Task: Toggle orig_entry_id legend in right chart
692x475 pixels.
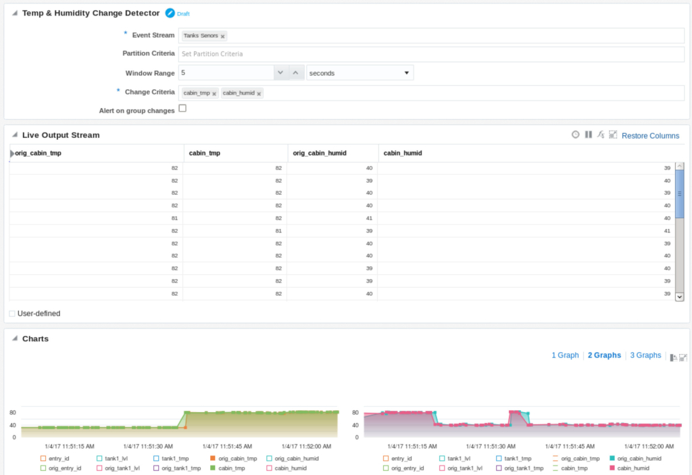Action: pyautogui.click(x=403, y=468)
